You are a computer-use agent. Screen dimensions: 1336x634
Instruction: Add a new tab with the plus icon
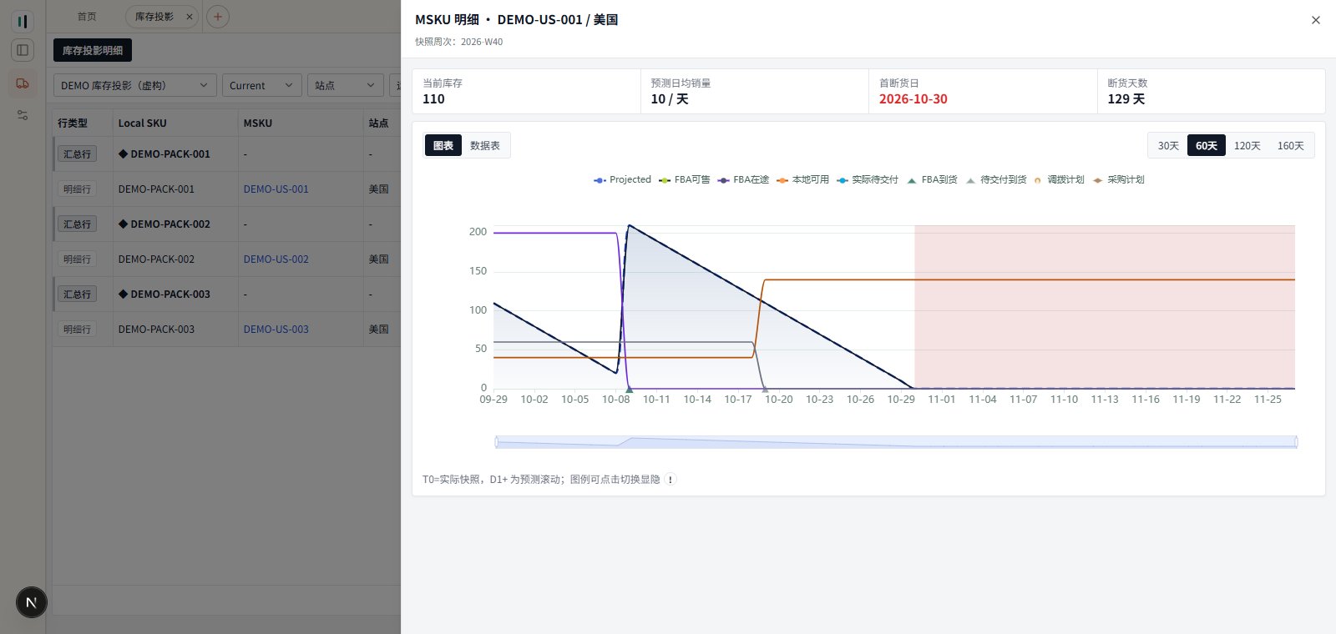(x=218, y=17)
